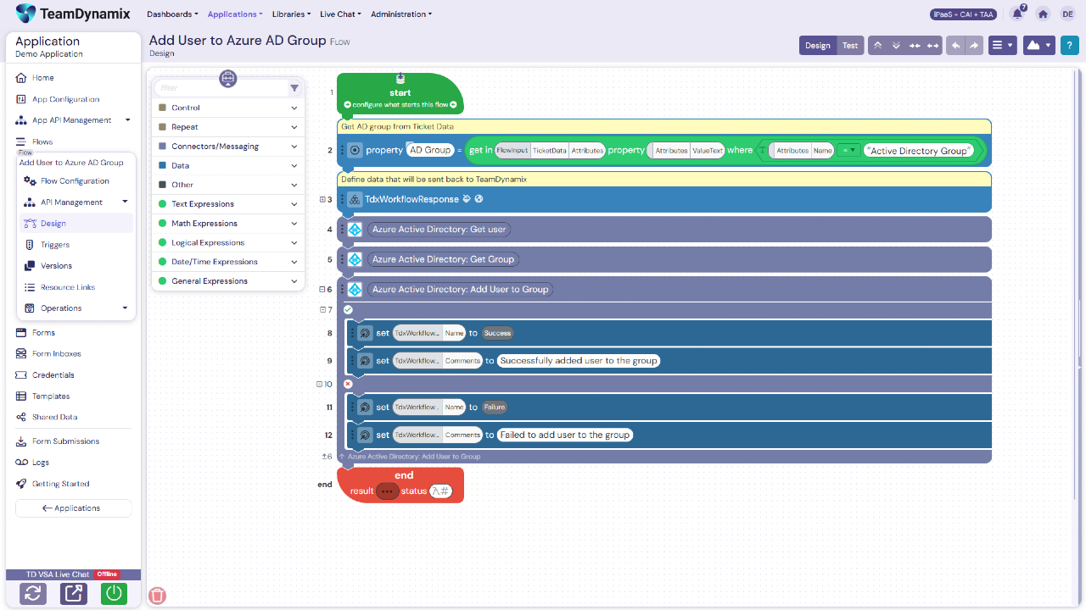Expand the Logical Expressions category
The width and height of the screenshot is (1086, 610).
[x=227, y=243]
